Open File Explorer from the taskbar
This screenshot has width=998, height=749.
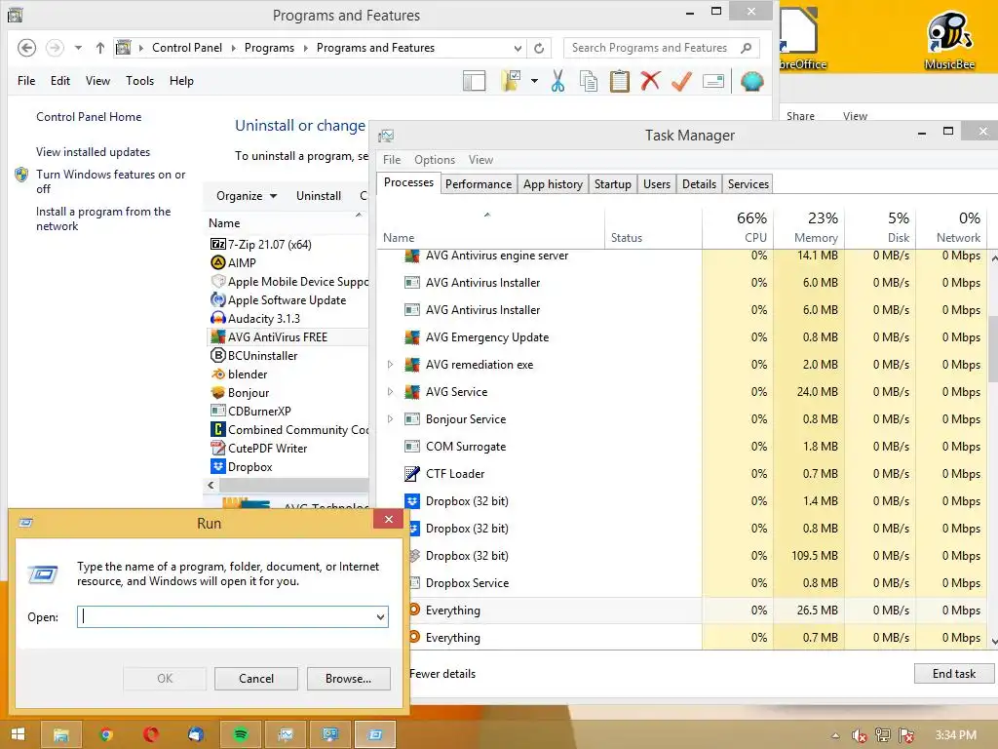pos(61,735)
